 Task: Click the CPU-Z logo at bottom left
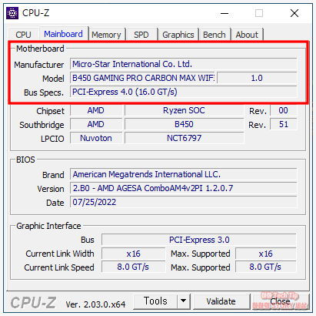[x=33, y=302]
